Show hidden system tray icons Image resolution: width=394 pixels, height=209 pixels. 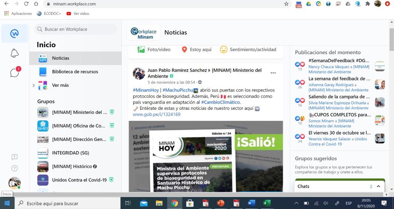pyautogui.click(x=296, y=203)
